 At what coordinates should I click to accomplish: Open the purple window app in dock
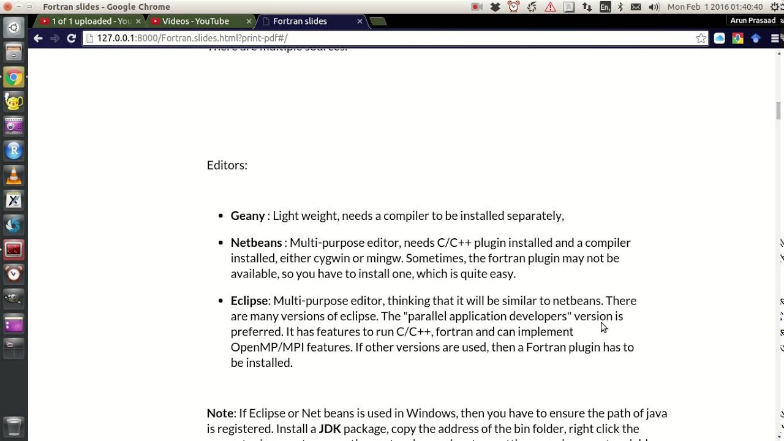coord(13,323)
